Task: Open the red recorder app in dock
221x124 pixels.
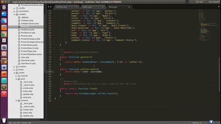Action: point(4,94)
